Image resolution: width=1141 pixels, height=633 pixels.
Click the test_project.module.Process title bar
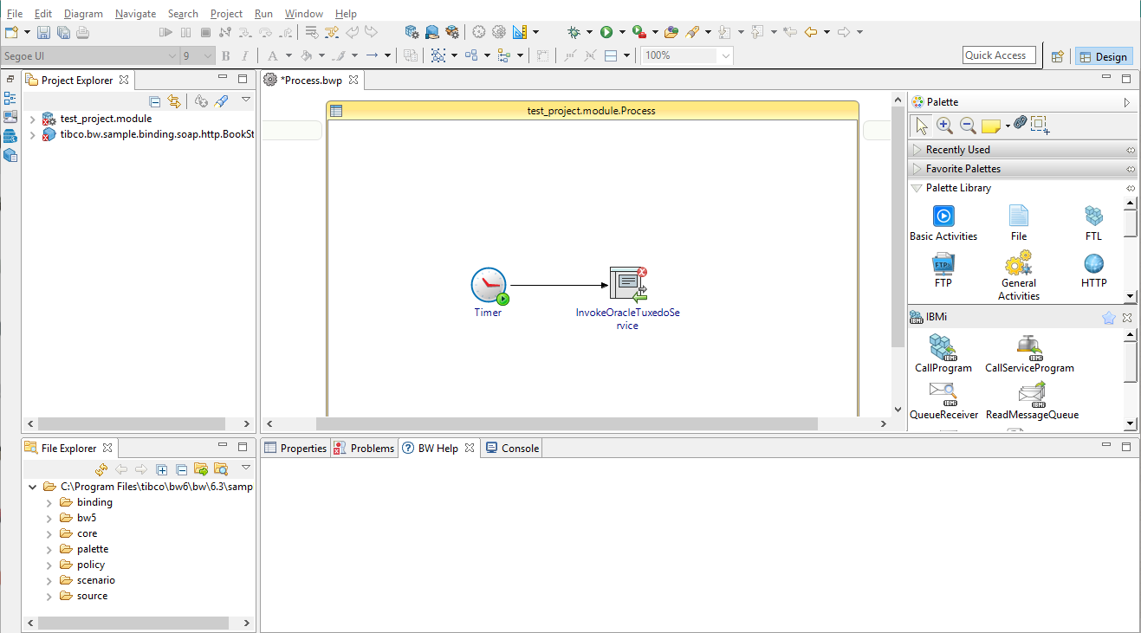point(593,111)
